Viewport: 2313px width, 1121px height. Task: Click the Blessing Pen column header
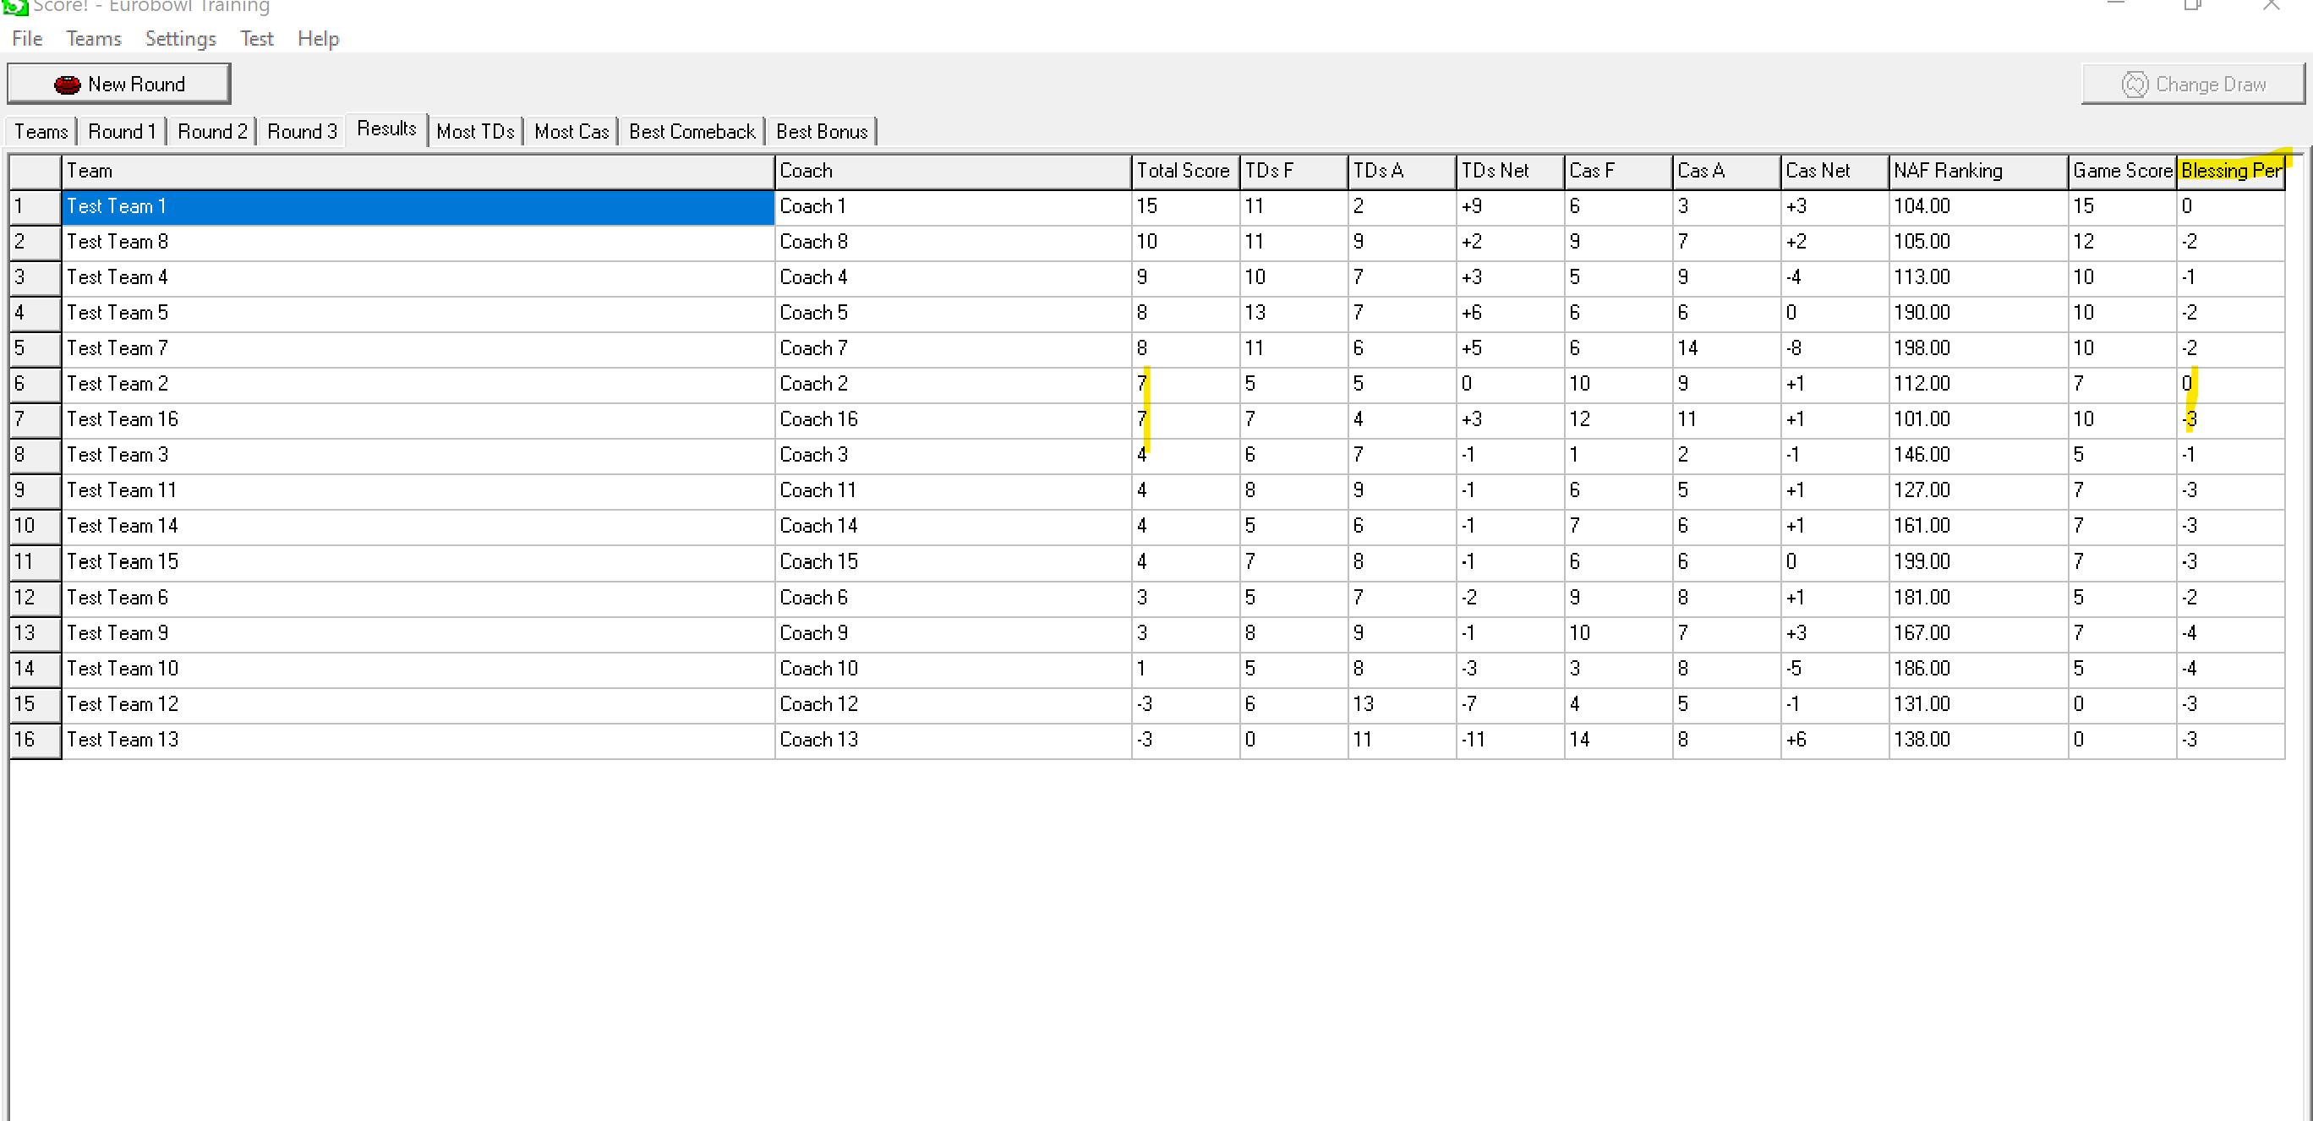click(x=2230, y=171)
